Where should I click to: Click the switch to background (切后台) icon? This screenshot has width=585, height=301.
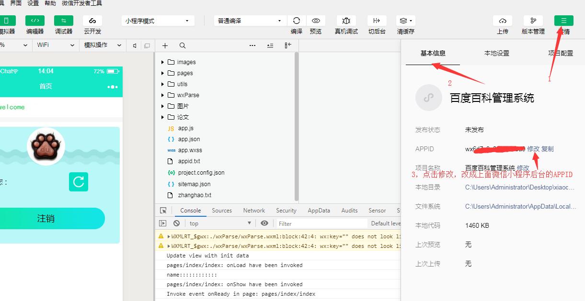[x=377, y=21]
